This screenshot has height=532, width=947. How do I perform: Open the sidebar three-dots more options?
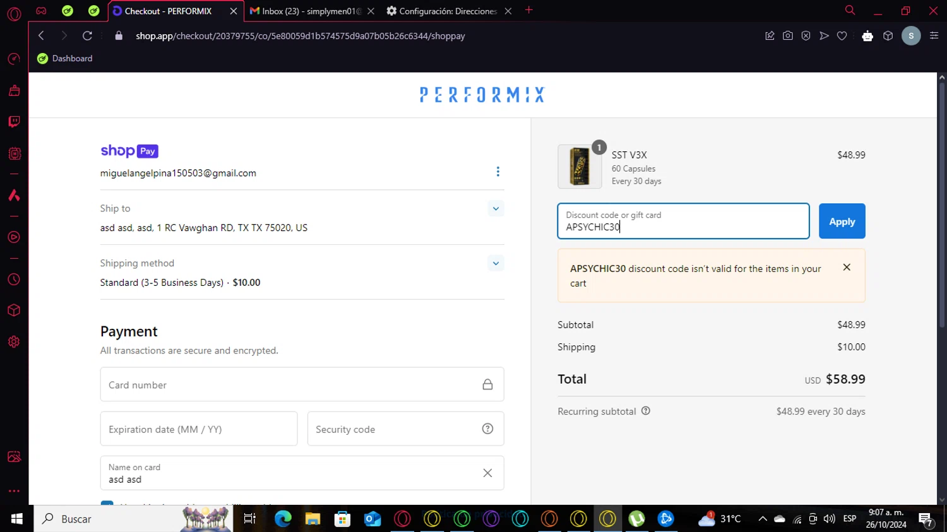coord(14,490)
